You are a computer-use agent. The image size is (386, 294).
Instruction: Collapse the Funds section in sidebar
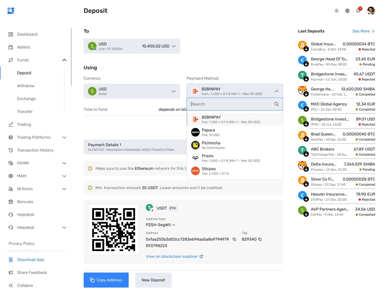[x=64, y=60]
